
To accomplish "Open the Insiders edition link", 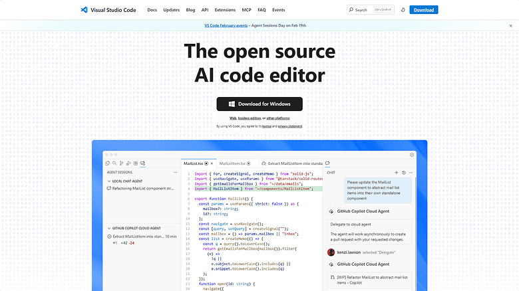I will [x=250, y=118].
